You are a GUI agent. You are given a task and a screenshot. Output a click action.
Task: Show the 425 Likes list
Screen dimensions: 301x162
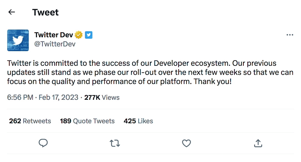(x=138, y=121)
